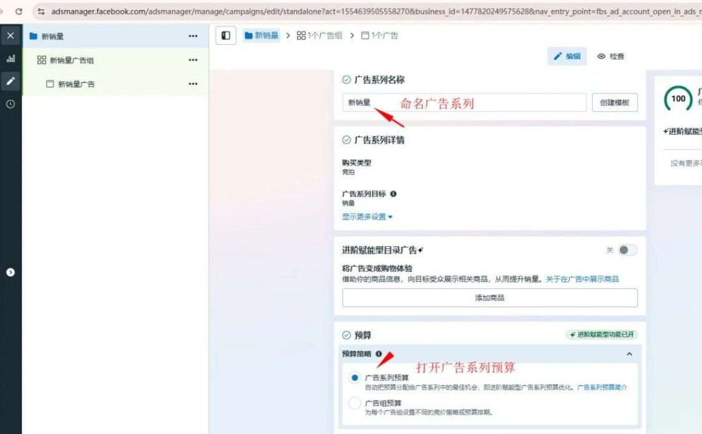Viewport: 702px width, 434px height.
Task: Close the editor with the X icon
Action: click(11, 36)
